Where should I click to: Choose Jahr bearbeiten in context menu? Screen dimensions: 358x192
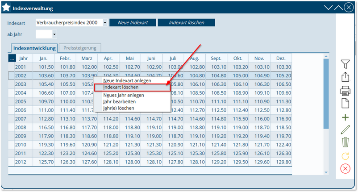coord(119,102)
